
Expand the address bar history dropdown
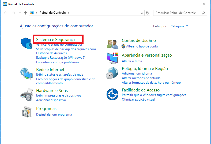point(142,13)
